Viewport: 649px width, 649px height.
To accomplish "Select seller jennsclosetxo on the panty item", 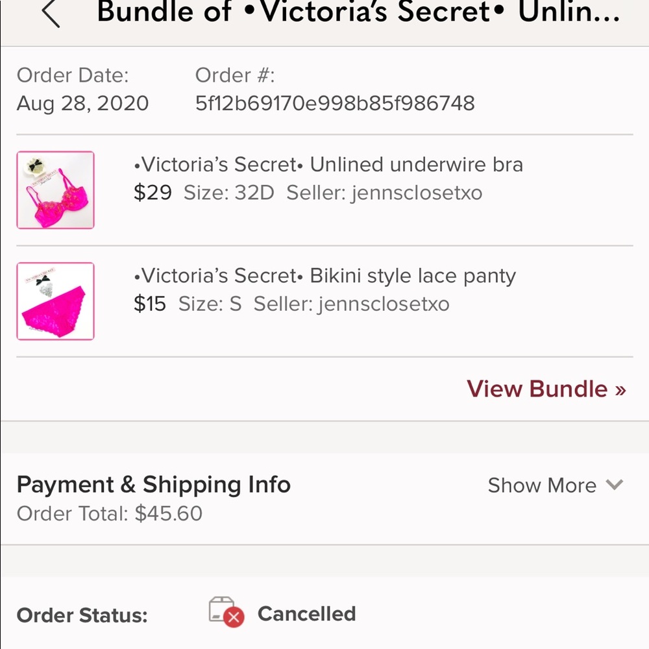I will pos(351,304).
